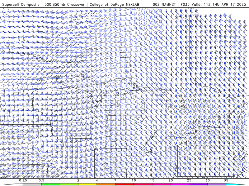
Task: Click the bright green colorbar segment
Action: 51,184
